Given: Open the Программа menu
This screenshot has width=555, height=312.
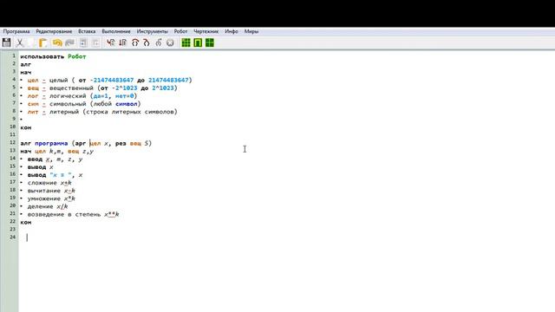Looking at the screenshot, I should click(16, 31).
